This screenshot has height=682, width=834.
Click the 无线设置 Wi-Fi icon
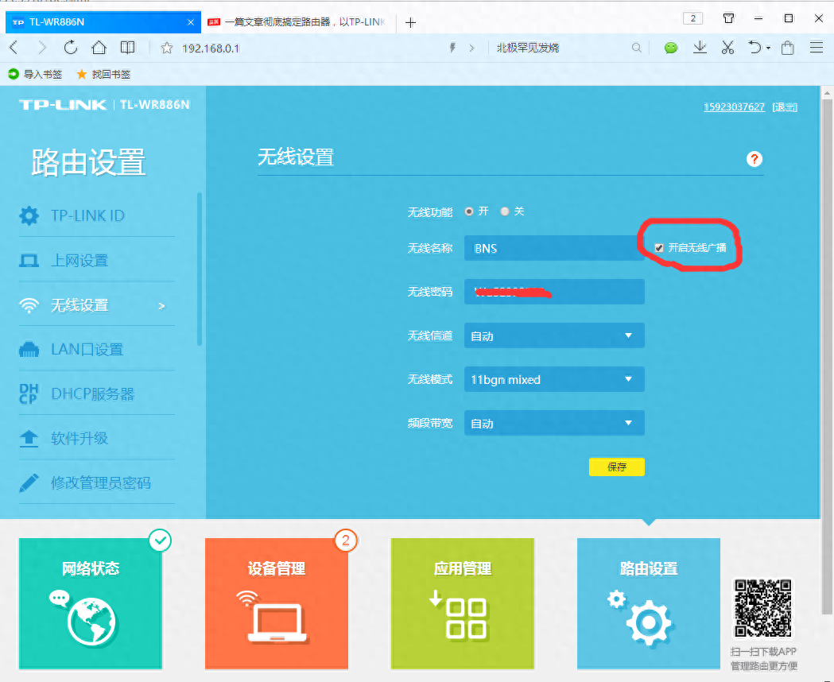pos(29,304)
